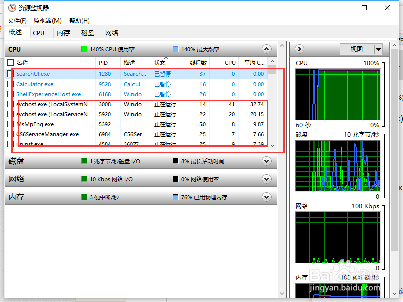Expand the 网络 section chevron
Screen dimensions: 403x302
pos(266,179)
